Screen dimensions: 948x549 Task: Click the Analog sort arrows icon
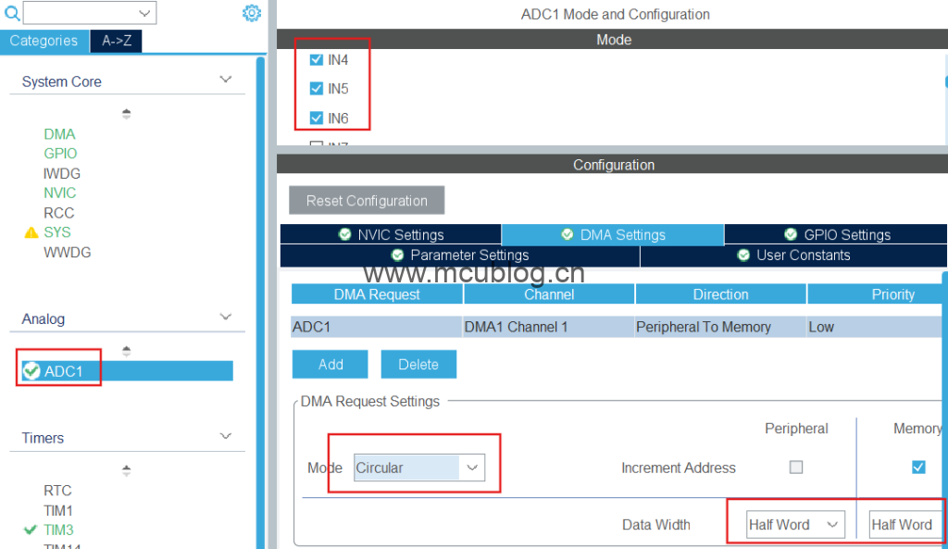[x=127, y=351]
